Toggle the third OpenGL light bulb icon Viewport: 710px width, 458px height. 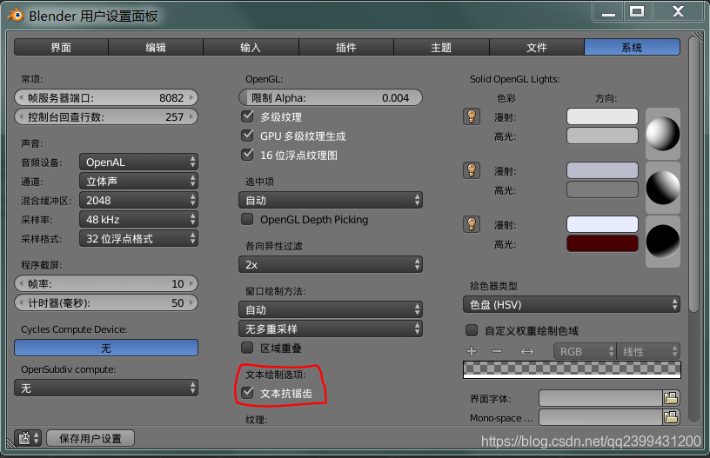[472, 224]
